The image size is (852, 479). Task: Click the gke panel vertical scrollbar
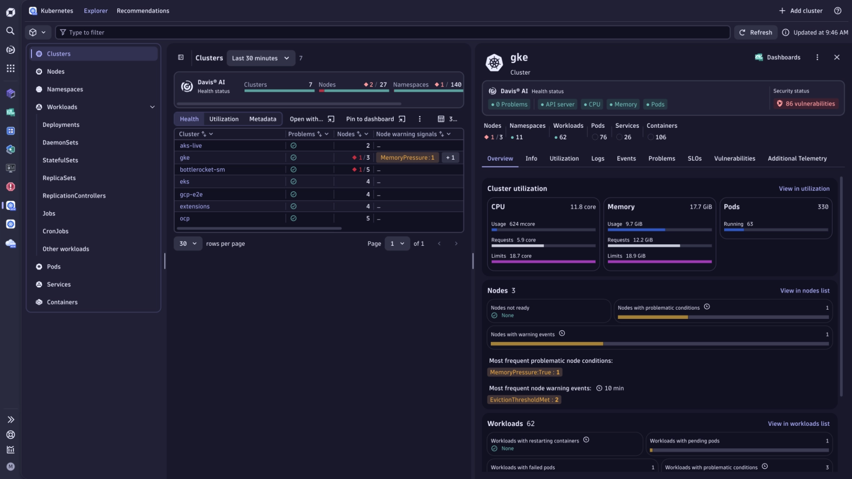click(841, 287)
